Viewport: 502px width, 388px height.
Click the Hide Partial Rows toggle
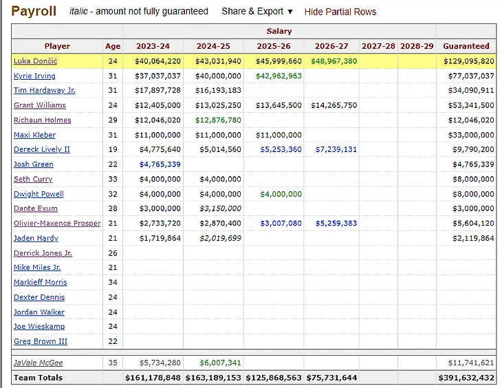pos(340,12)
